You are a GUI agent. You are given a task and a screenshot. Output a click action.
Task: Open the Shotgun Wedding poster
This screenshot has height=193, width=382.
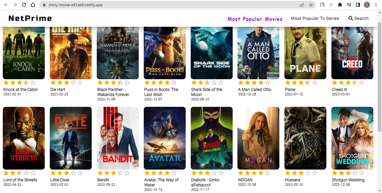tap(352, 138)
